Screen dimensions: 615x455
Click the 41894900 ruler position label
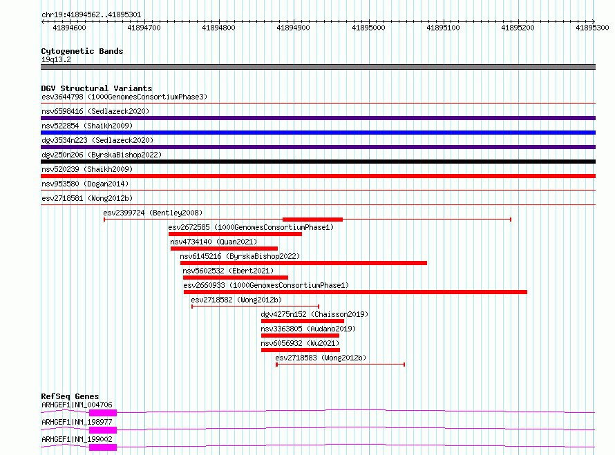tap(294, 28)
